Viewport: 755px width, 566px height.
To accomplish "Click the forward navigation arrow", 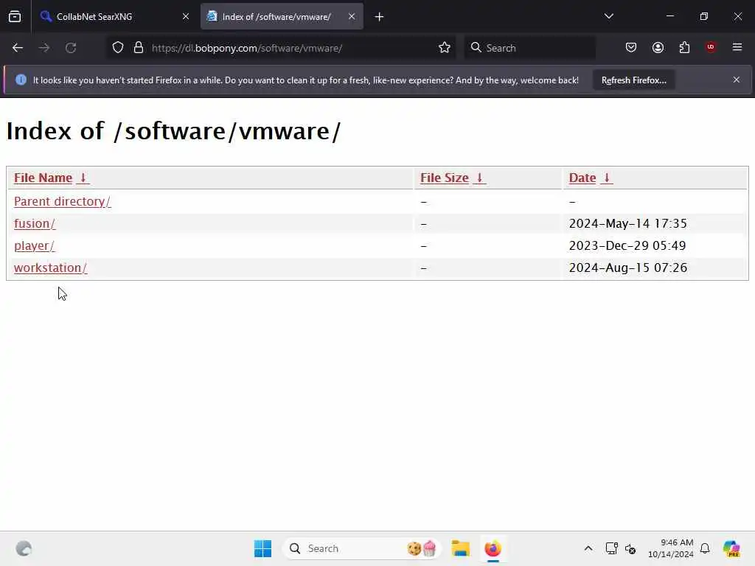I will pos(44,48).
